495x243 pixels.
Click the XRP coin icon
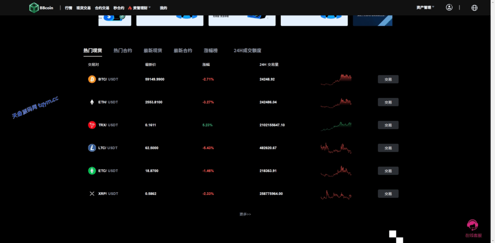[92, 194]
